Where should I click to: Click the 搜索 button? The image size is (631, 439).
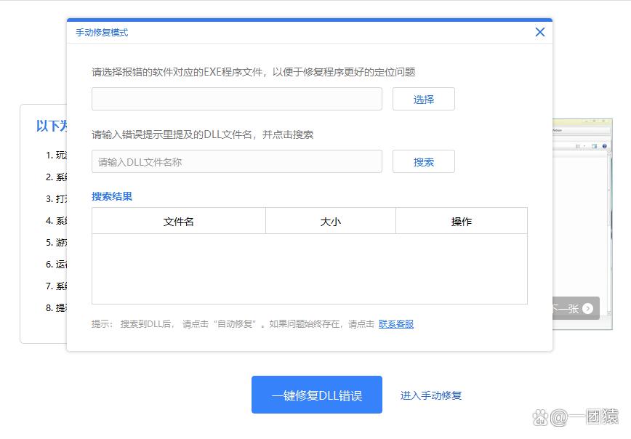423,162
